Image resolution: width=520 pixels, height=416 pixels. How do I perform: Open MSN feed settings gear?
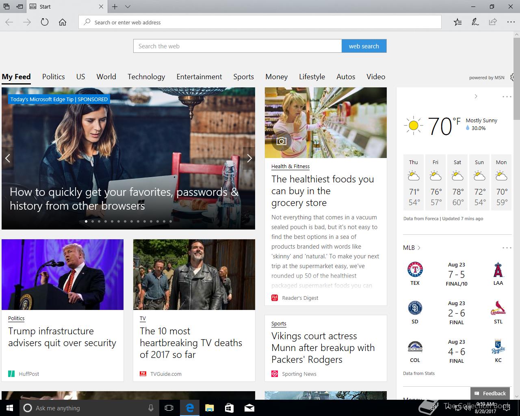point(512,77)
